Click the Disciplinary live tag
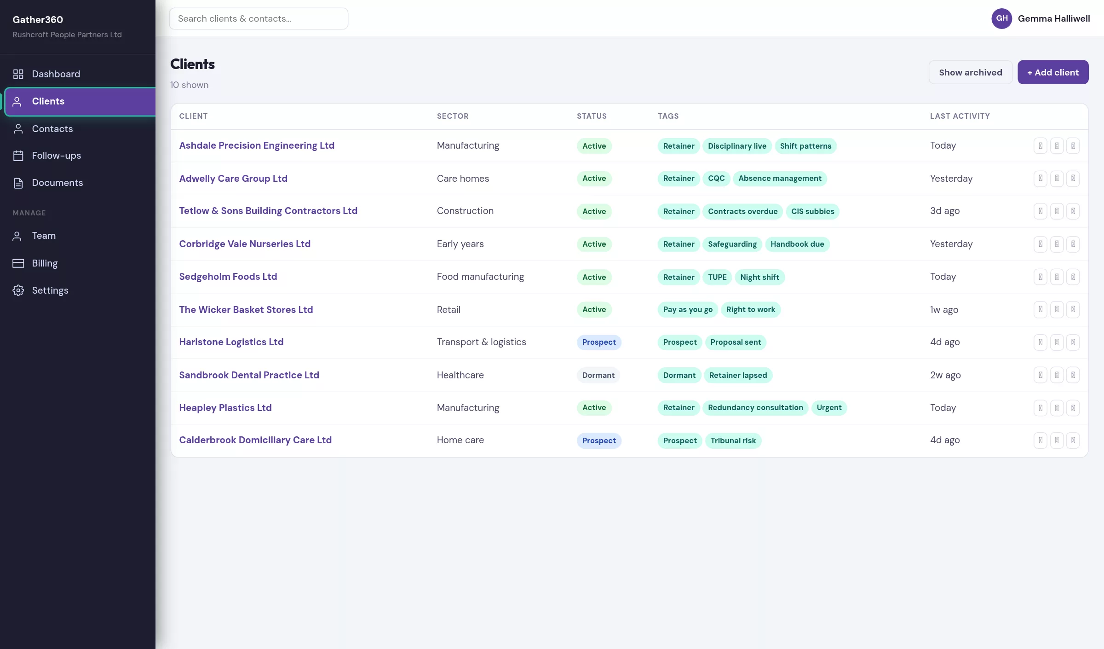 (x=737, y=146)
